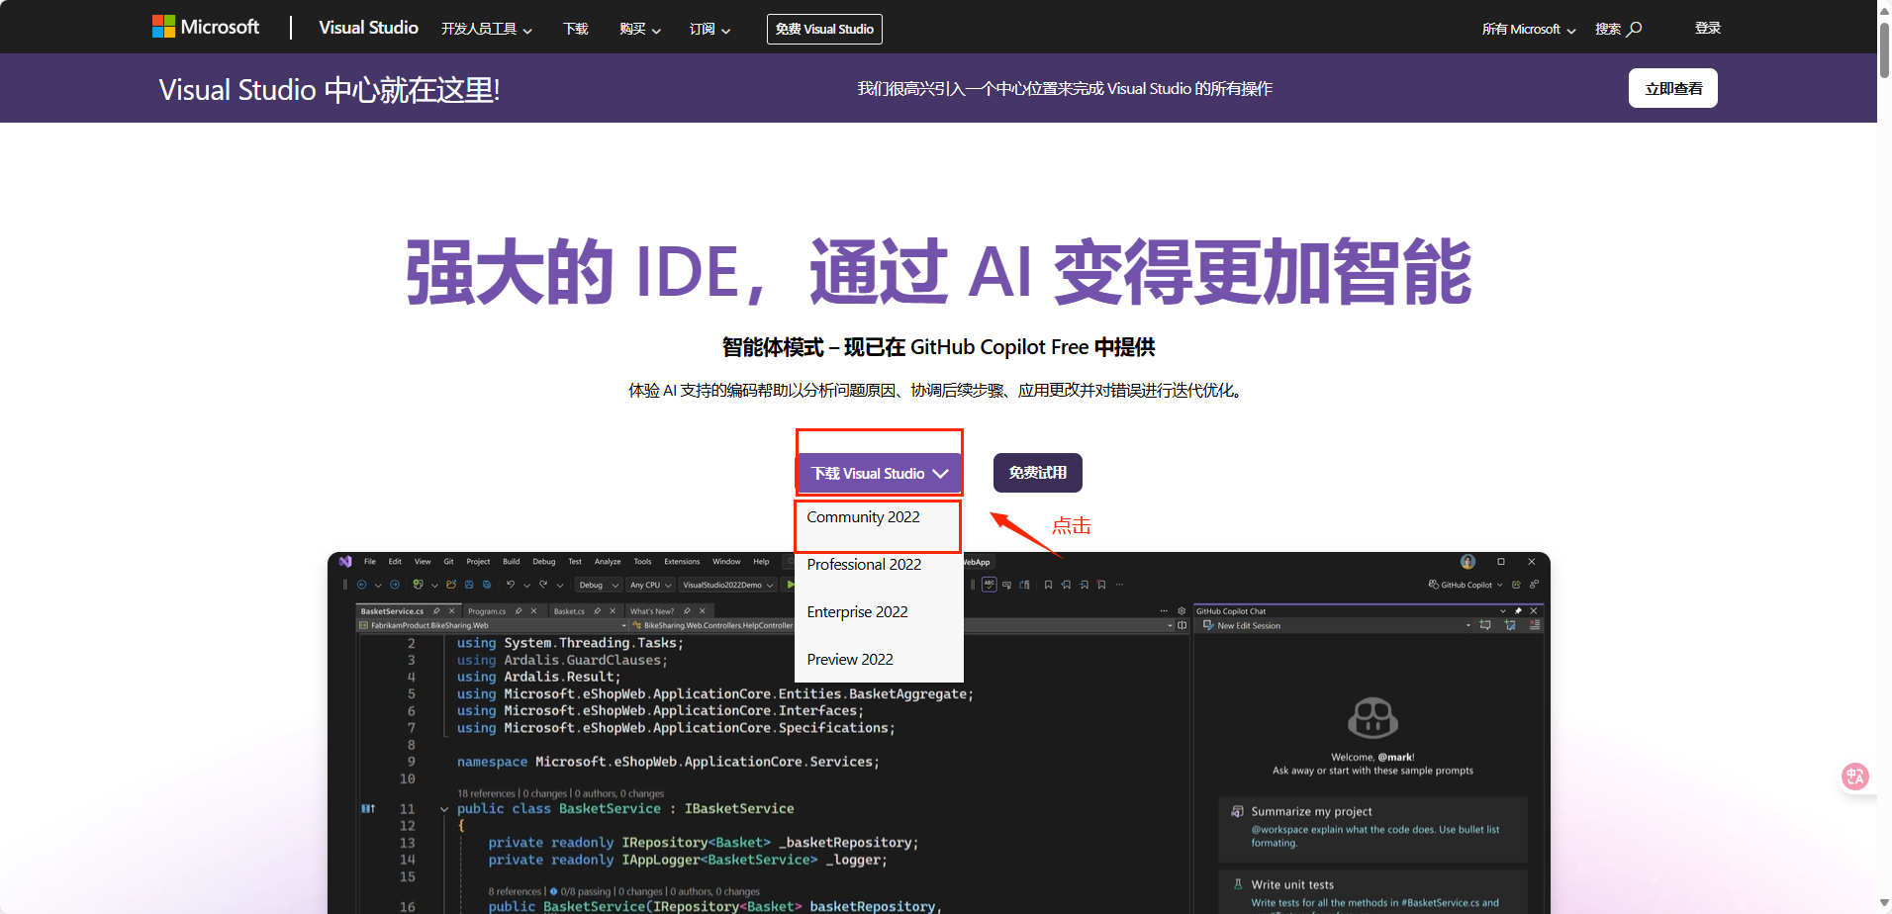Open the 订阅 dropdown menu
Viewport: 1892px width, 914px height.
click(709, 29)
